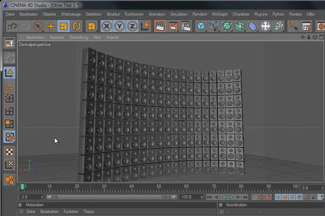Select the Live Selection arrow tool
The height and width of the screenshot is (216, 325).
[x=38, y=26]
